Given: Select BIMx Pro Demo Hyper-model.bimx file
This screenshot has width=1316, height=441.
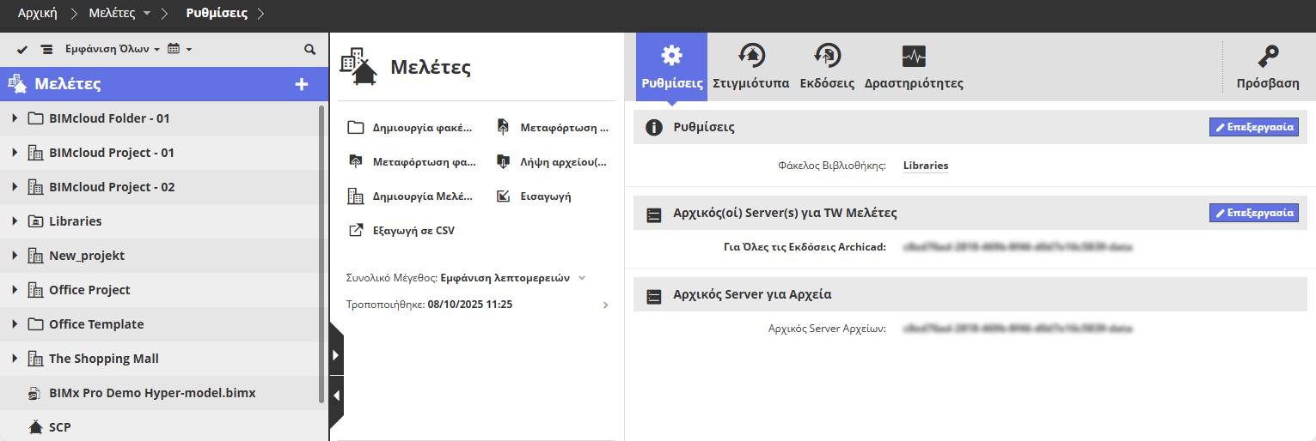Looking at the screenshot, I should pyautogui.click(x=152, y=393).
